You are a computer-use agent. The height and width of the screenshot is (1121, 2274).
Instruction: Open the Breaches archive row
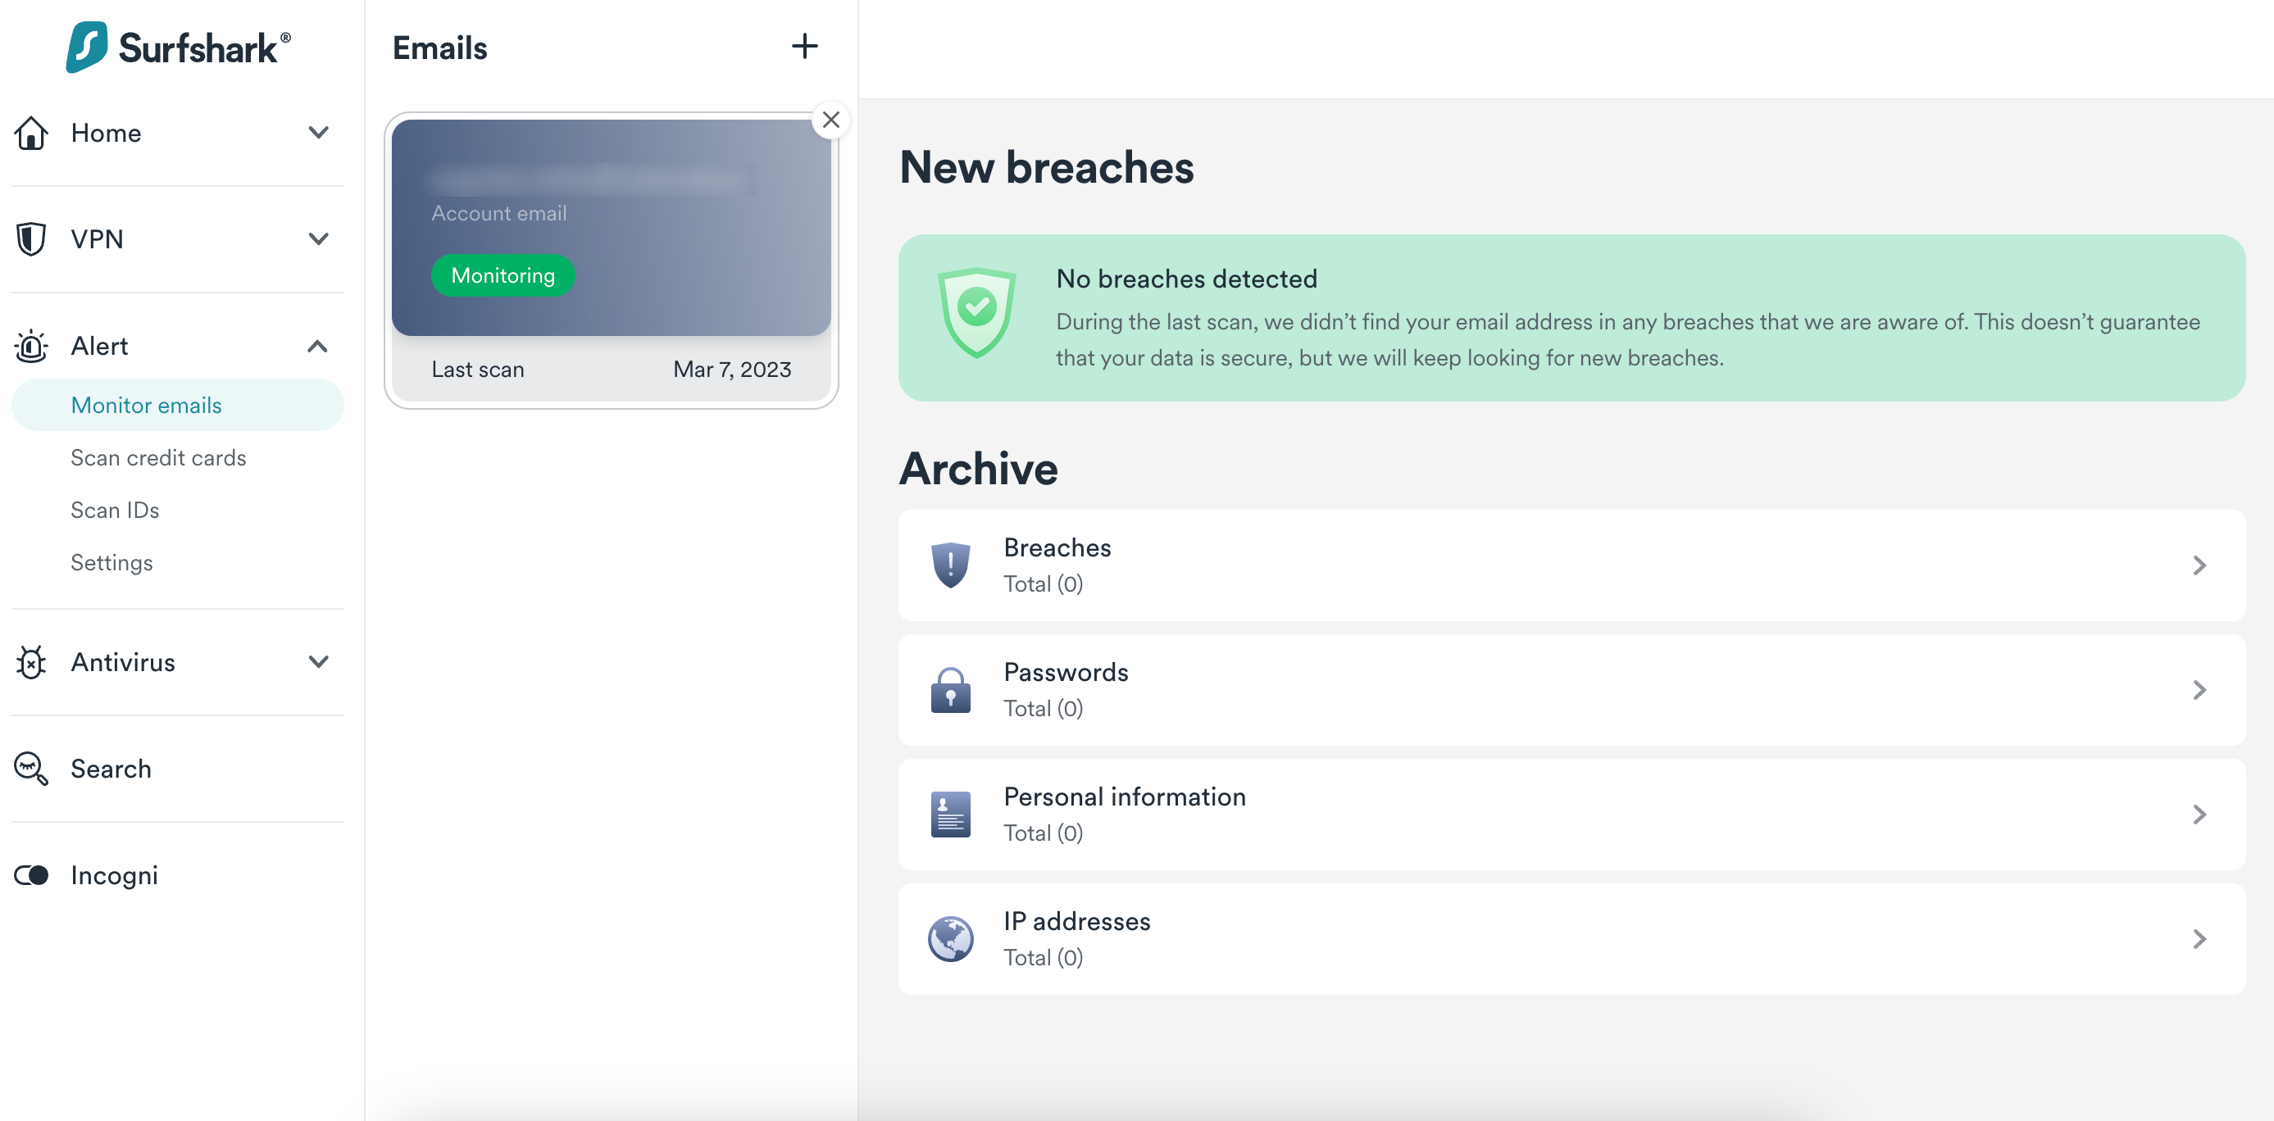pos(1571,565)
